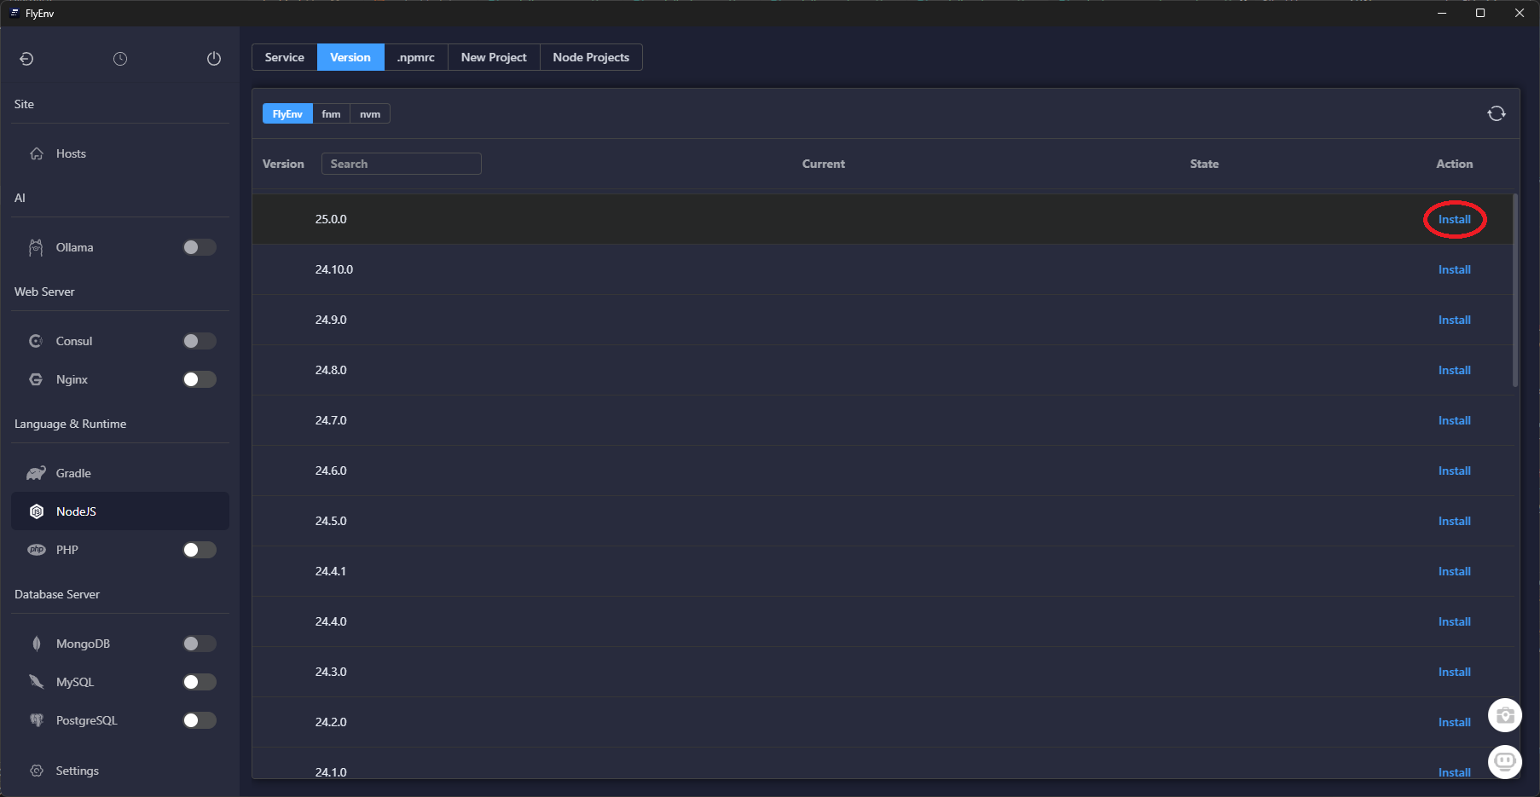Switch to the Service tab
Viewport: 1540px width, 797px height.
click(x=284, y=57)
